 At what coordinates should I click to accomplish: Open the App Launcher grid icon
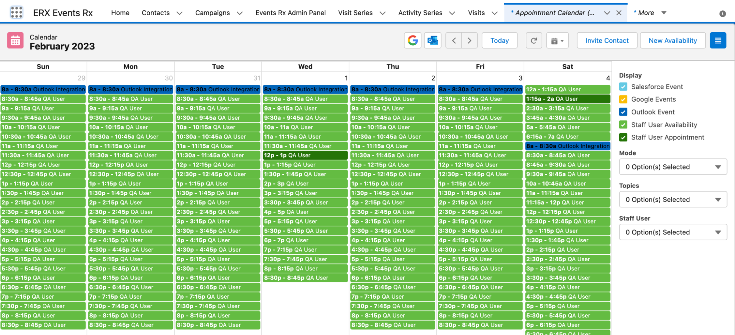(x=17, y=12)
